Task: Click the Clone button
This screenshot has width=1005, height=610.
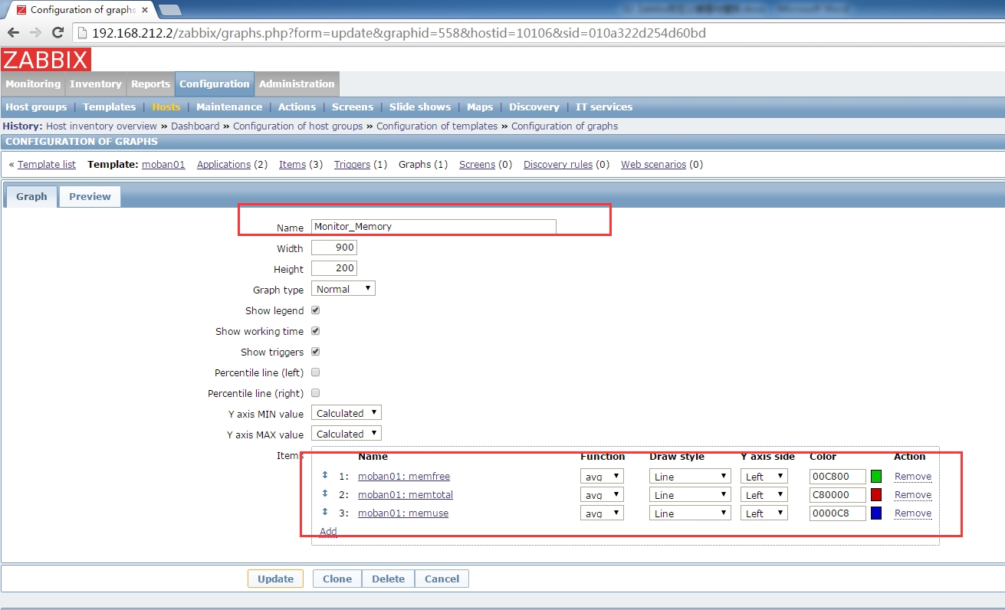Action: click(x=337, y=579)
